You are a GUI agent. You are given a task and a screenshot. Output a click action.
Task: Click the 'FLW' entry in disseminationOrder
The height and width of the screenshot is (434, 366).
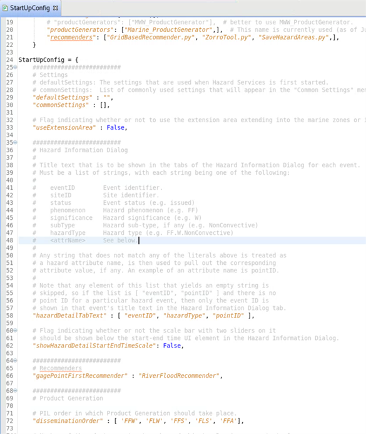coord(155,421)
